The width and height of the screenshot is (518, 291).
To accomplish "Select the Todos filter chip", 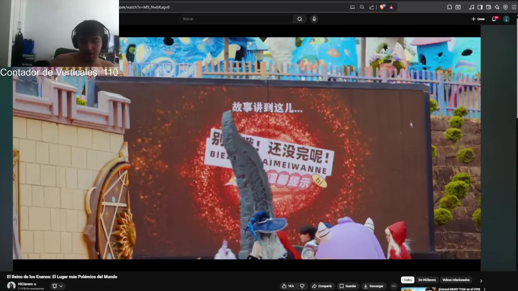I will [408, 280].
